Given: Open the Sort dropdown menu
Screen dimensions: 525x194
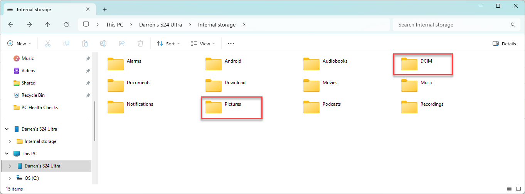Looking at the screenshot, I should [168, 44].
